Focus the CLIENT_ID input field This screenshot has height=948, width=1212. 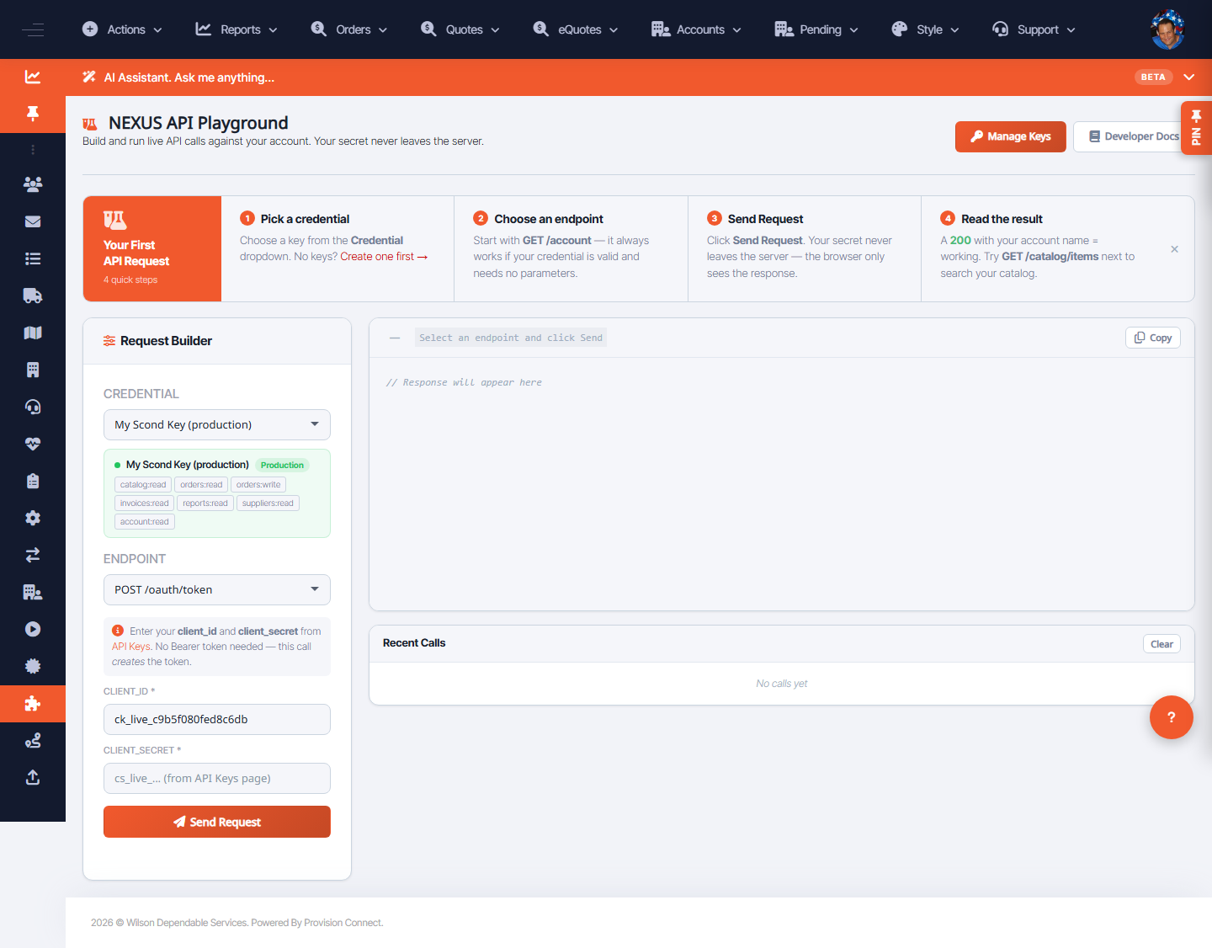[217, 720]
